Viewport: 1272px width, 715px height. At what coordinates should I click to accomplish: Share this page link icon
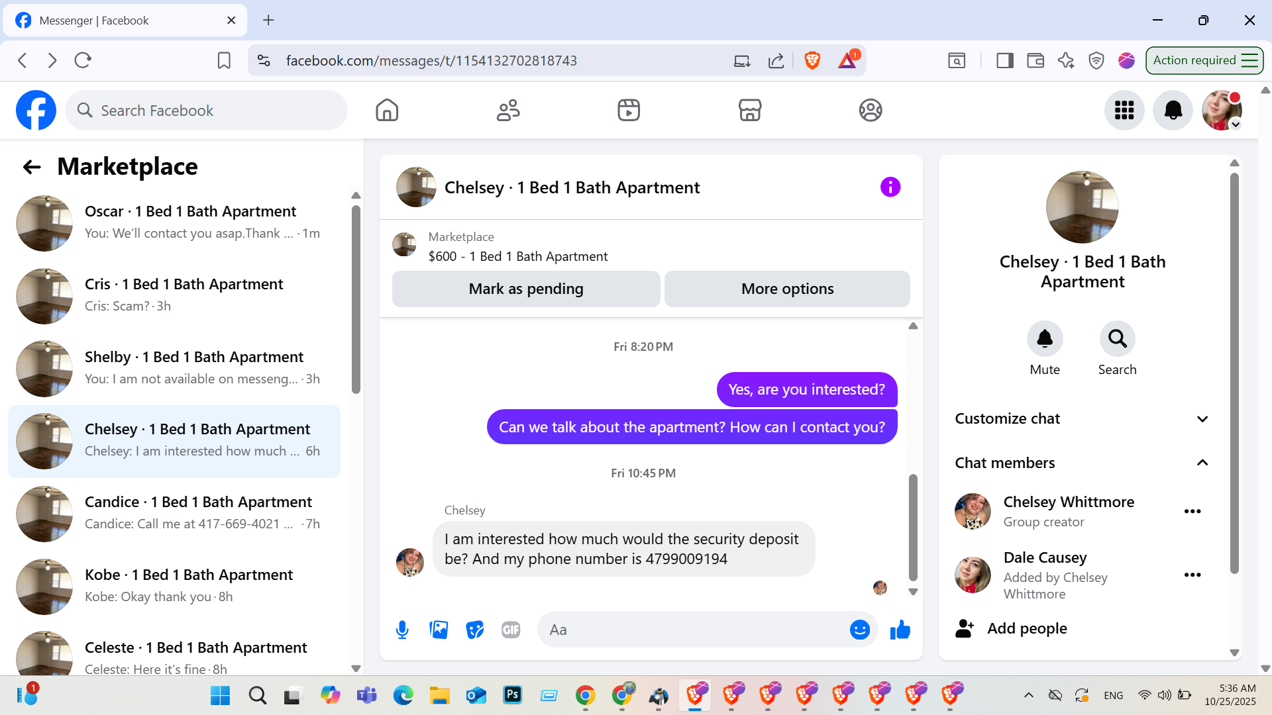pyautogui.click(x=776, y=60)
